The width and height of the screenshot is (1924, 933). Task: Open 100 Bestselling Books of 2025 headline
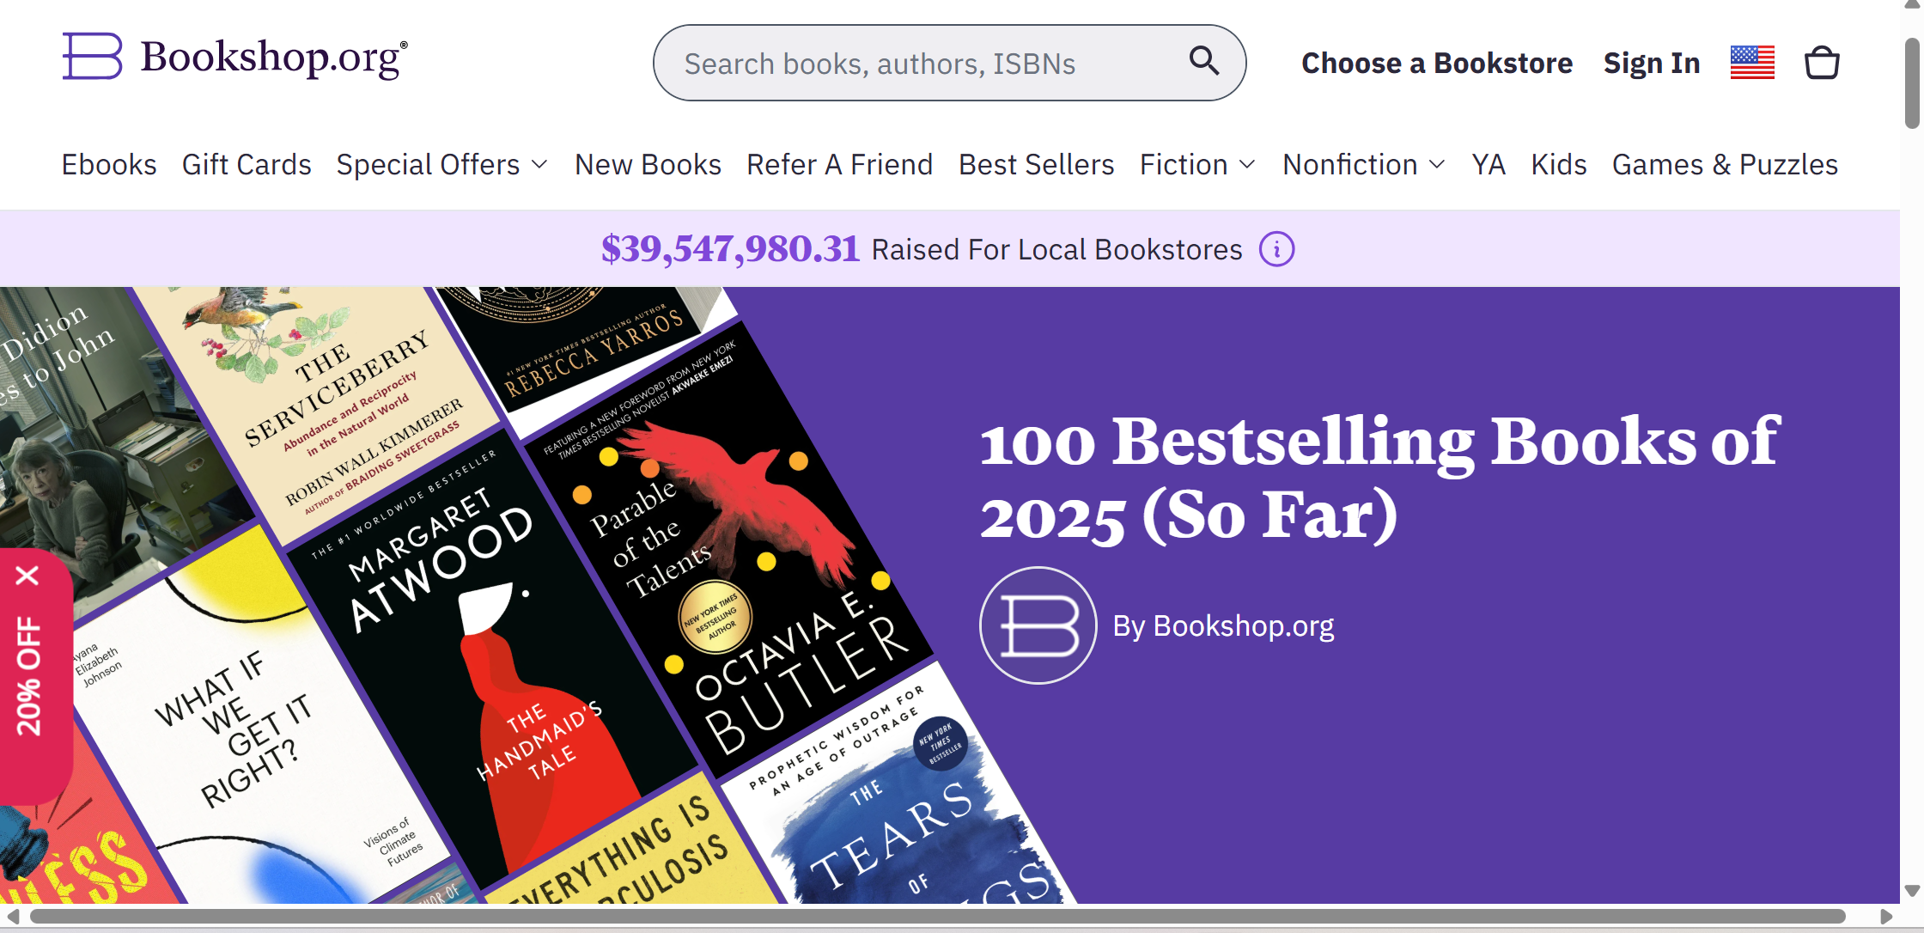1379,478
